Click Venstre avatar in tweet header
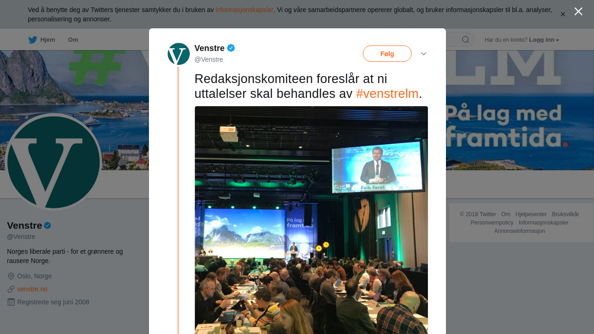 pyautogui.click(x=179, y=54)
